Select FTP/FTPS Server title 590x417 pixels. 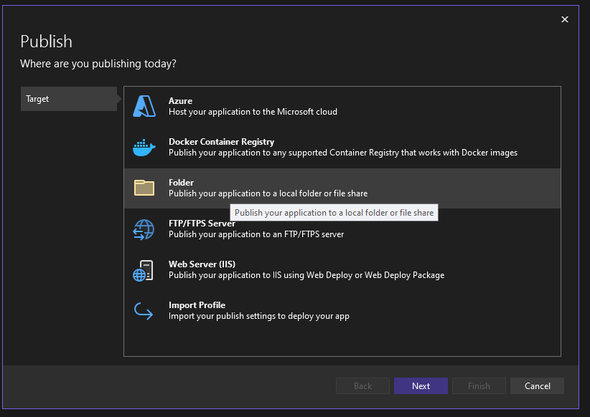(202, 223)
